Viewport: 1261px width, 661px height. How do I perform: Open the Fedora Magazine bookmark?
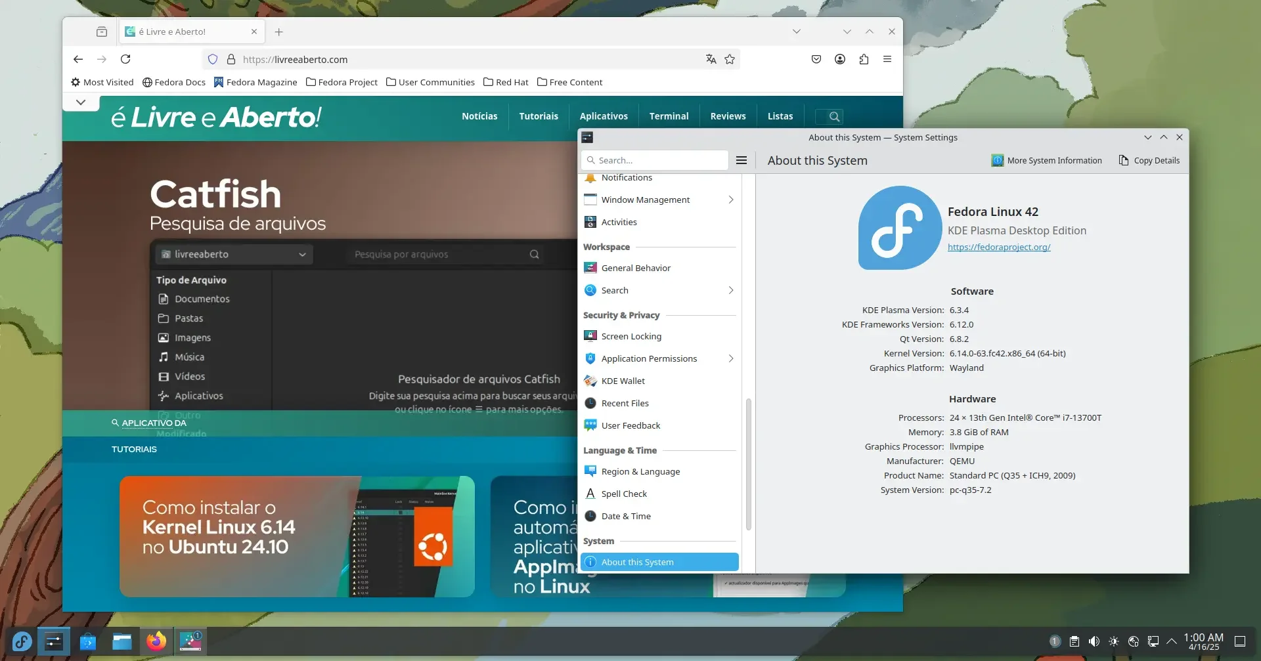pyautogui.click(x=255, y=82)
